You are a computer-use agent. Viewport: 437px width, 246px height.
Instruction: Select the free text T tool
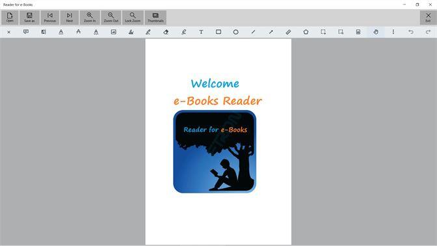[x=201, y=32]
